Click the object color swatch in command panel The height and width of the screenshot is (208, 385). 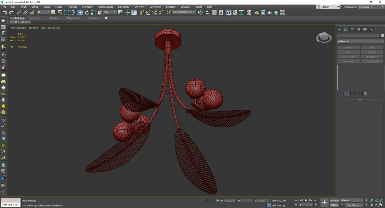pyautogui.click(x=382, y=36)
